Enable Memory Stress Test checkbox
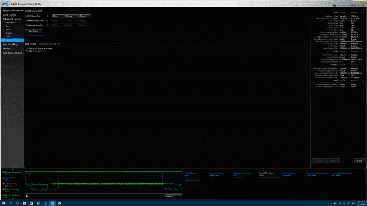This screenshot has height=206, width=367. click(27, 20)
